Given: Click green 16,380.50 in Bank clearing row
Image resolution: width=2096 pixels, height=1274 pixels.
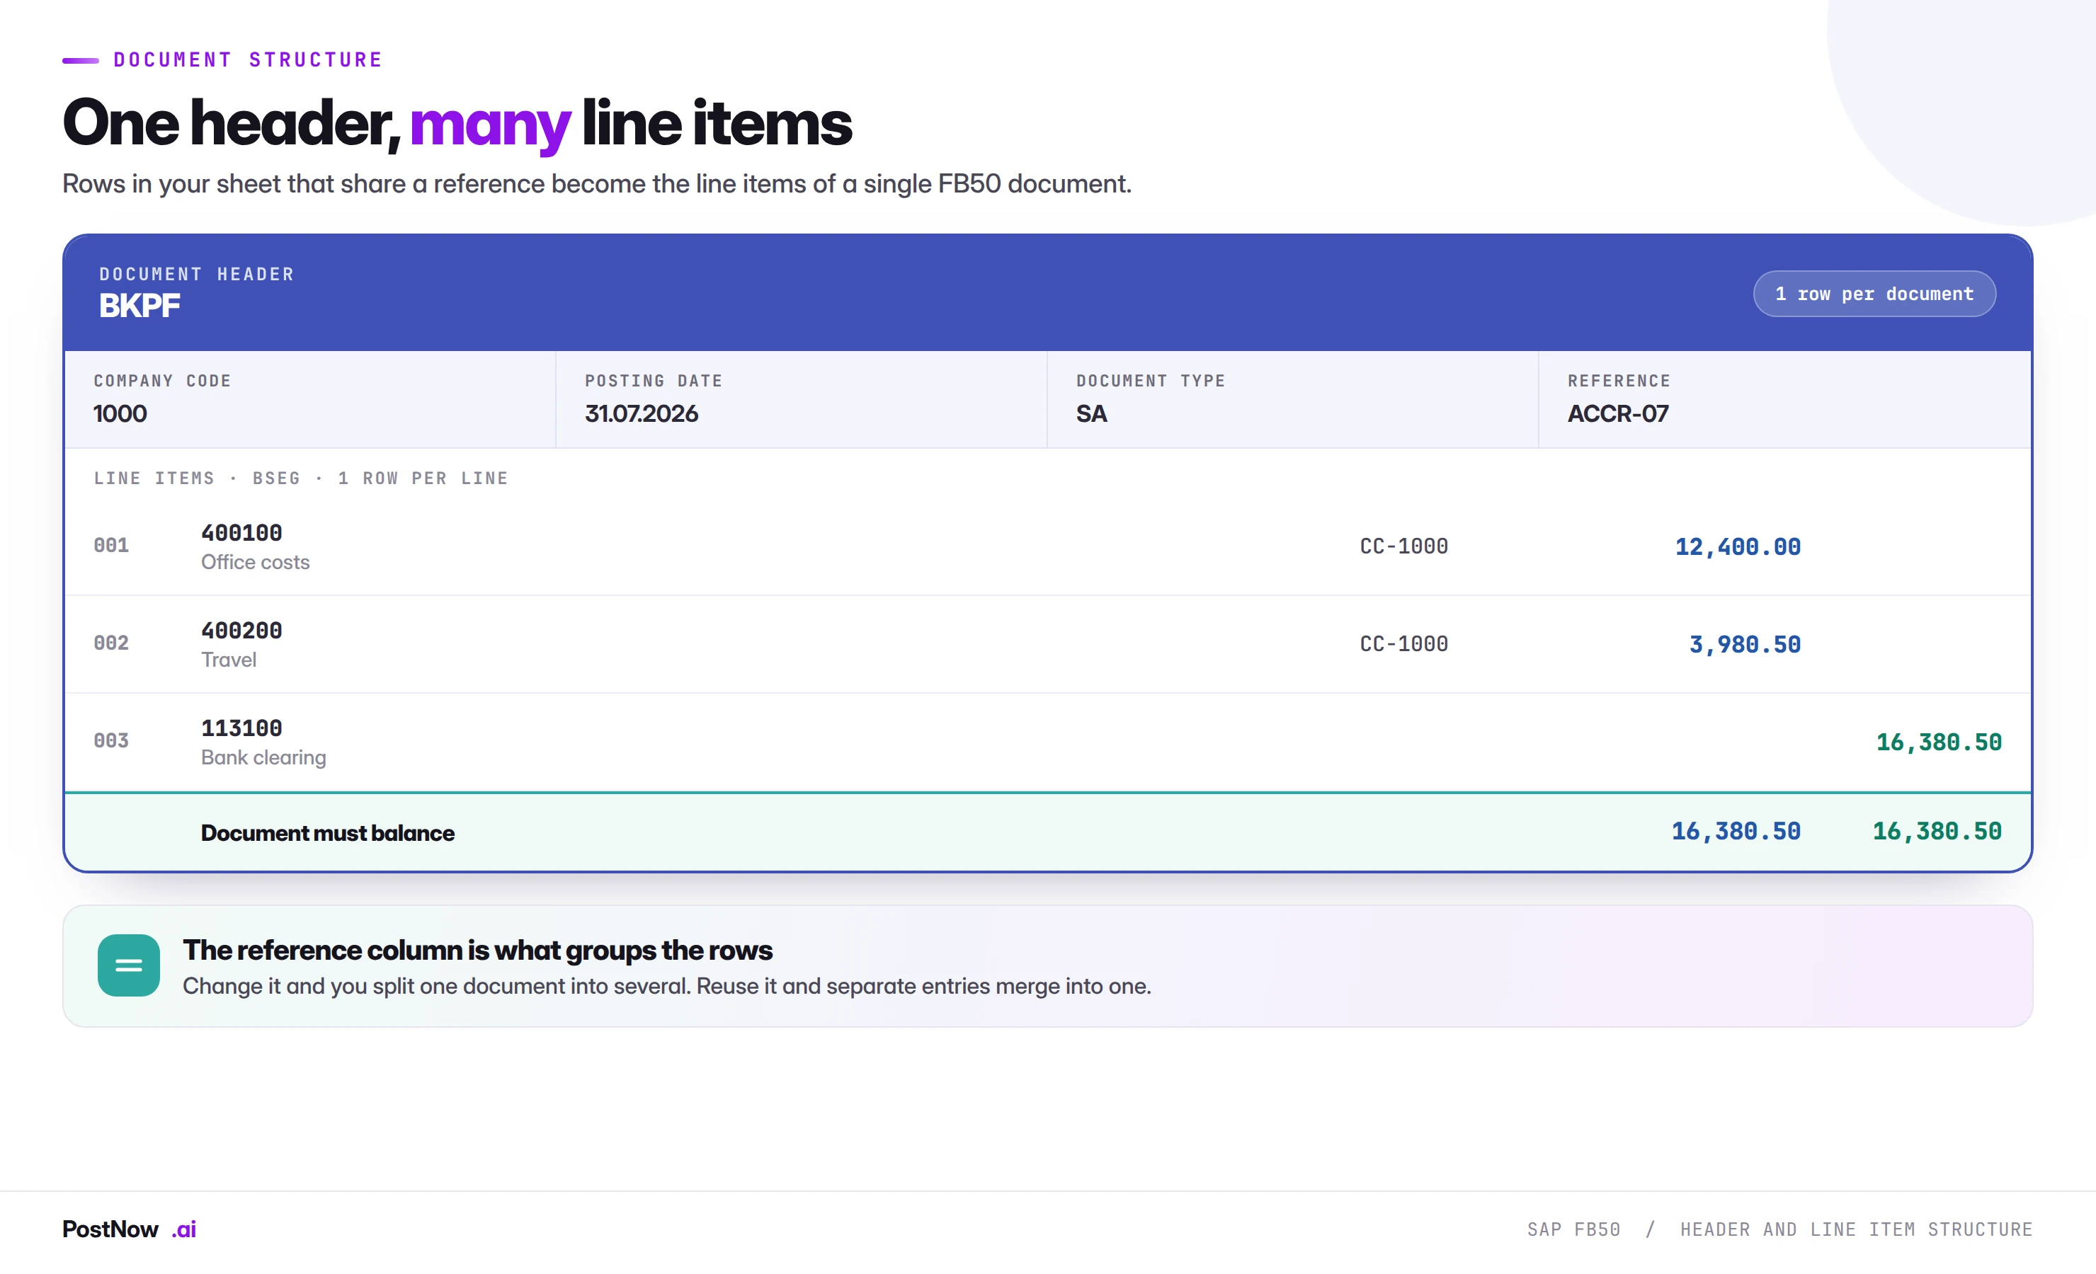Looking at the screenshot, I should point(1939,742).
